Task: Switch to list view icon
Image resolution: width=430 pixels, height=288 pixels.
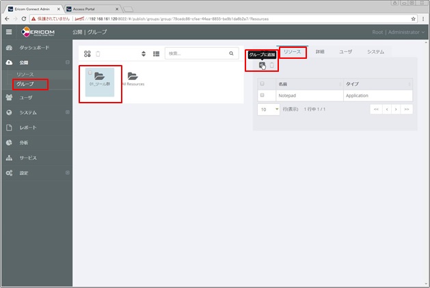Action: (x=156, y=53)
